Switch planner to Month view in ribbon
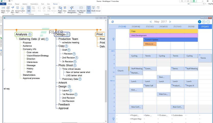The height and width of the screenshot is (123, 213). click(x=93, y=9)
